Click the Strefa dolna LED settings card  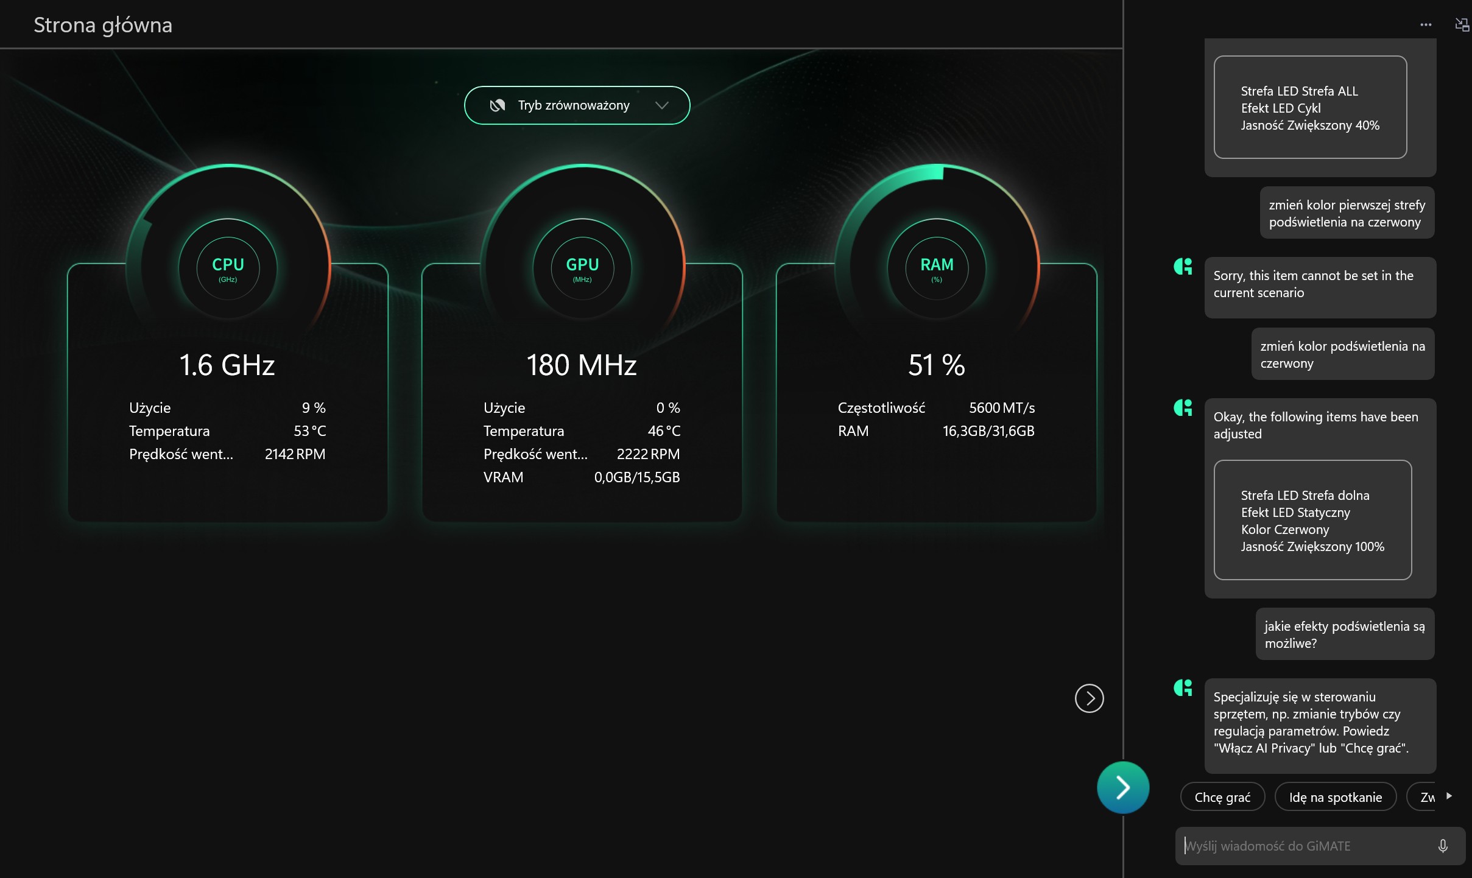(x=1312, y=520)
